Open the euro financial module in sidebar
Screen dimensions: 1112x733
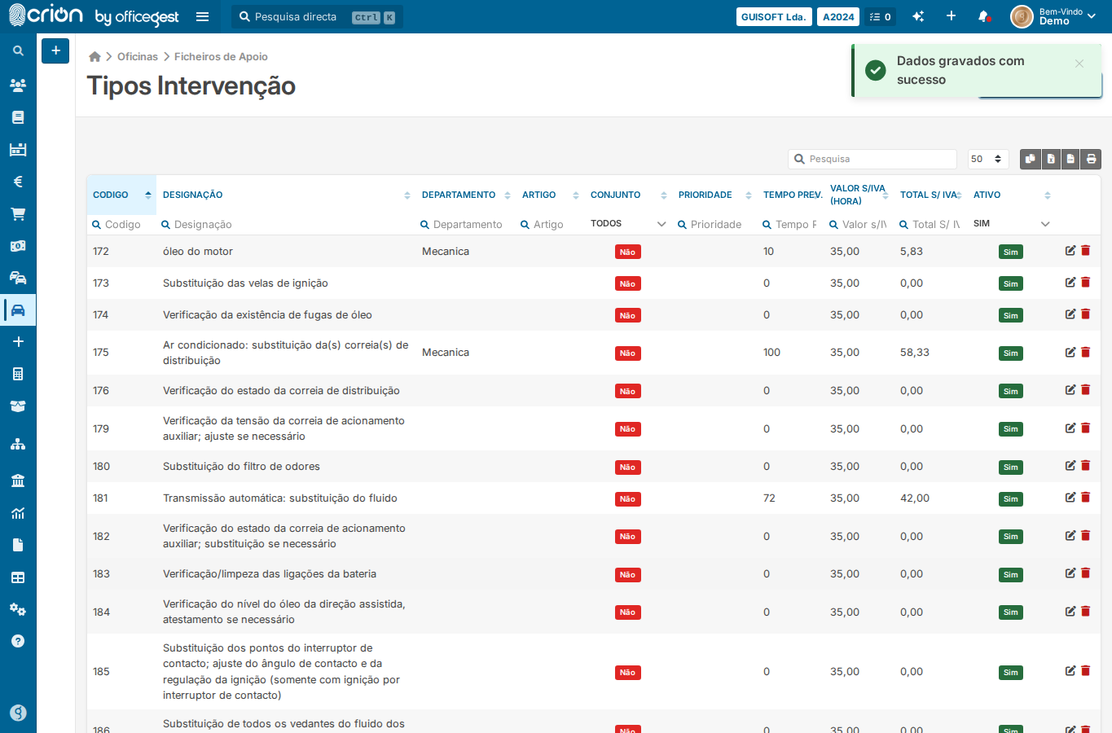(x=18, y=182)
